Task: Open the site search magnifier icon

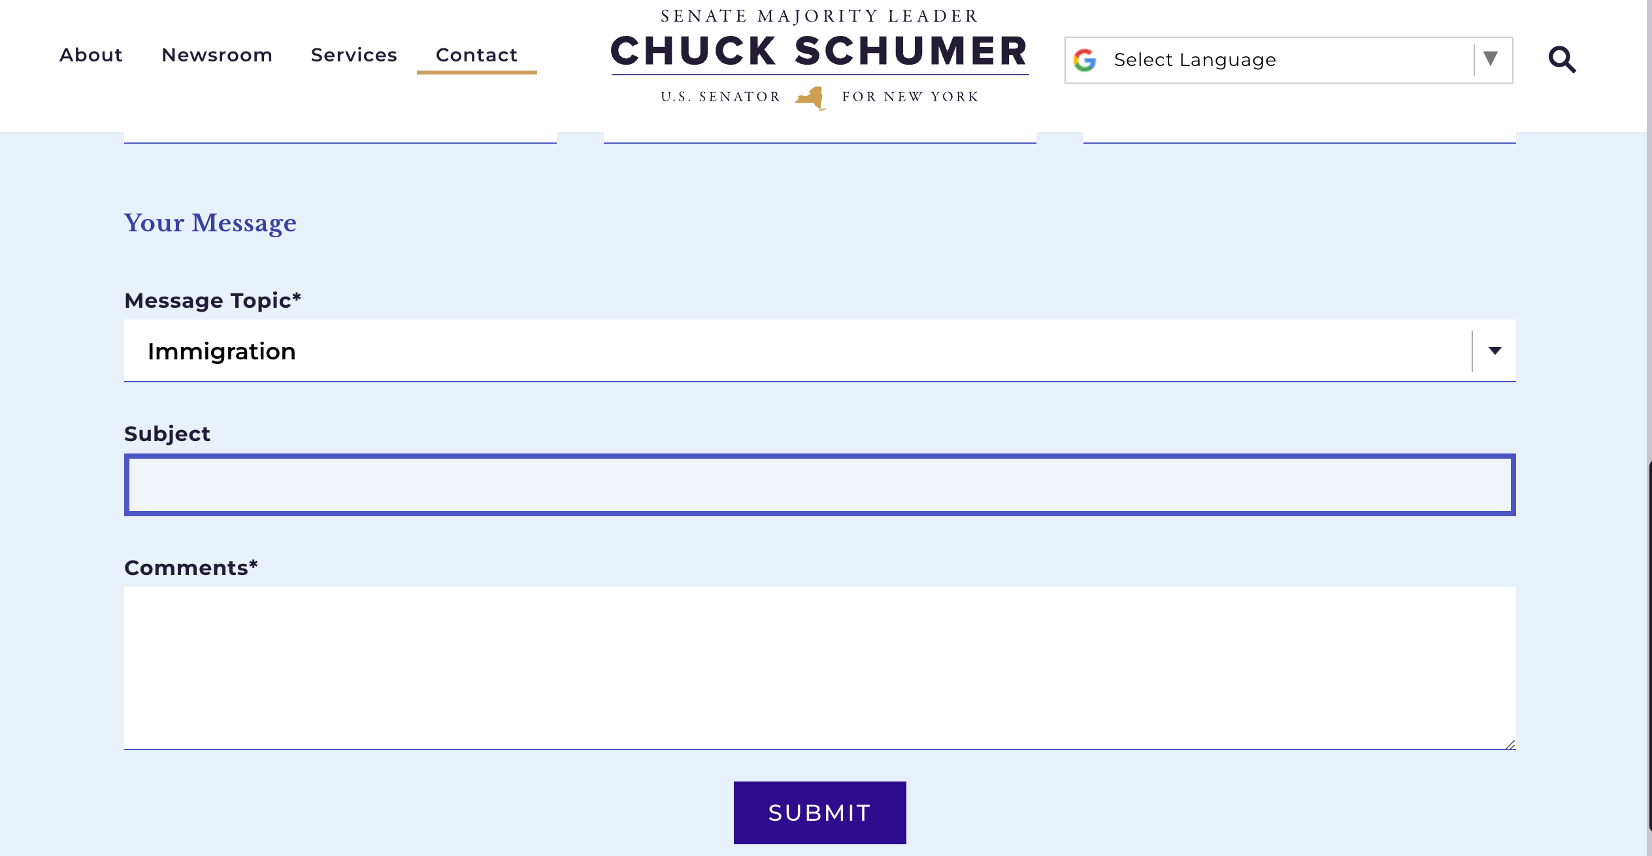Action: pos(1562,59)
